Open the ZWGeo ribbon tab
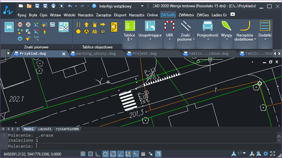This screenshot has height=158, width=282. [x=203, y=15]
